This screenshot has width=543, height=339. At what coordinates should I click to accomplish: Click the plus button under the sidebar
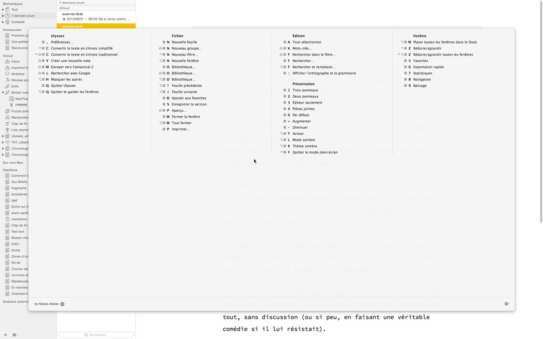pyautogui.click(x=5, y=335)
